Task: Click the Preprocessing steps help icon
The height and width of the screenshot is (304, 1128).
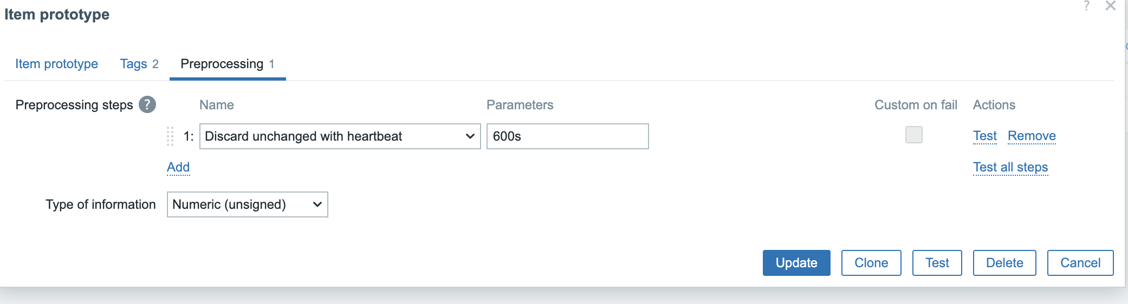Action: [x=147, y=104]
